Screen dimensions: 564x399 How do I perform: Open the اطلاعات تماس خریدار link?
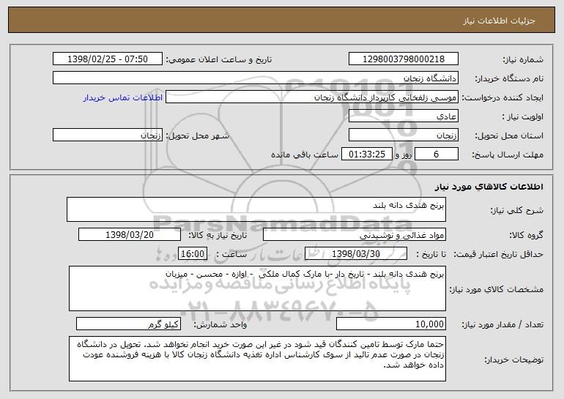[x=123, y=98]
